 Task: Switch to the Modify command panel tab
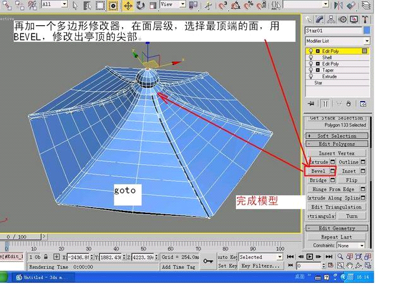coord(320,20)
